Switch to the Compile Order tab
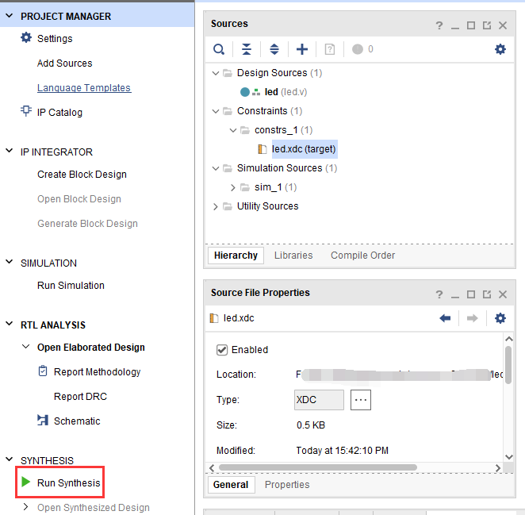 pyautogui.click(x=362, y=256)
